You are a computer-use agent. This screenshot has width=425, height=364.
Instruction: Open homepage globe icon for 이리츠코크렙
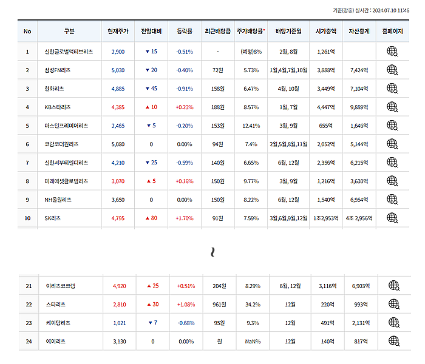pyautogui.click(x=394, y=286)
